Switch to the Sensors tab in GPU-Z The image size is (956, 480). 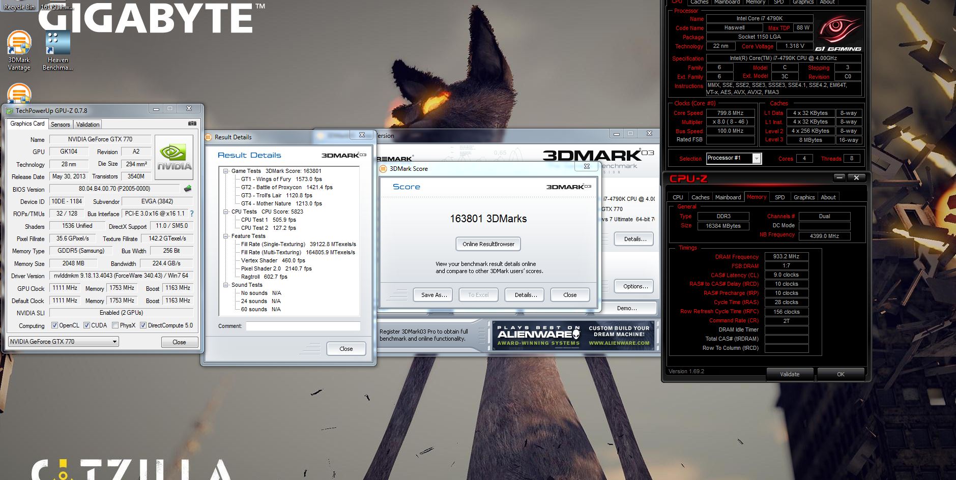(x=61, y=125)
